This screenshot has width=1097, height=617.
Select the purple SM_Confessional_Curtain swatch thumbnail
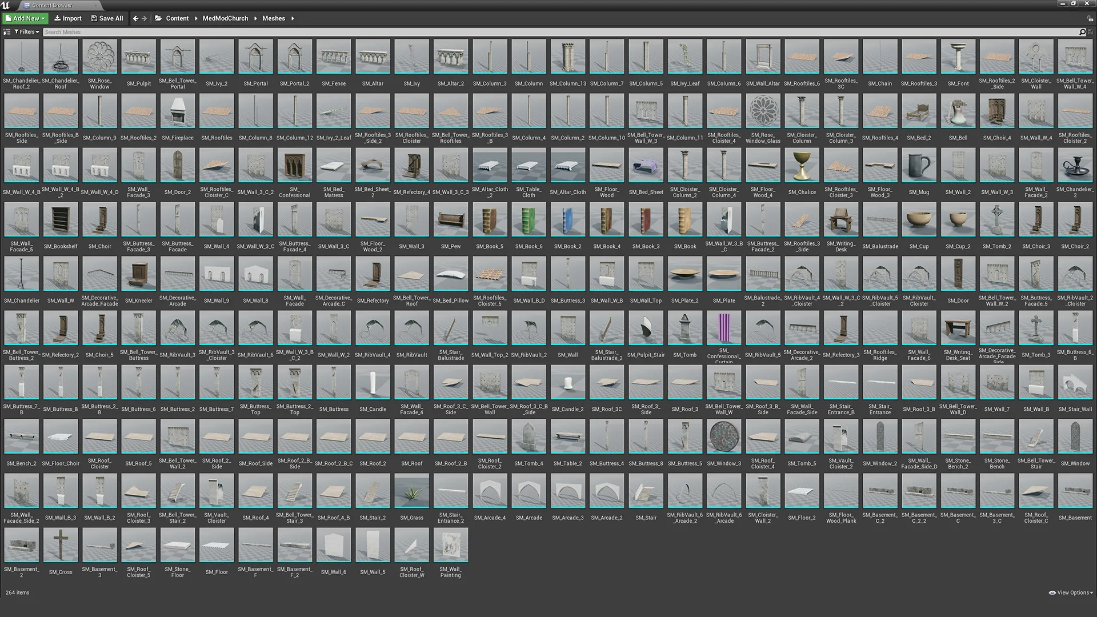723,327
